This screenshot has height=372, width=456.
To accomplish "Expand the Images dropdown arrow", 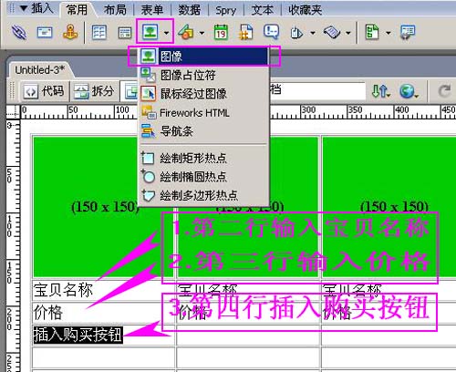I will pos(166,33).
